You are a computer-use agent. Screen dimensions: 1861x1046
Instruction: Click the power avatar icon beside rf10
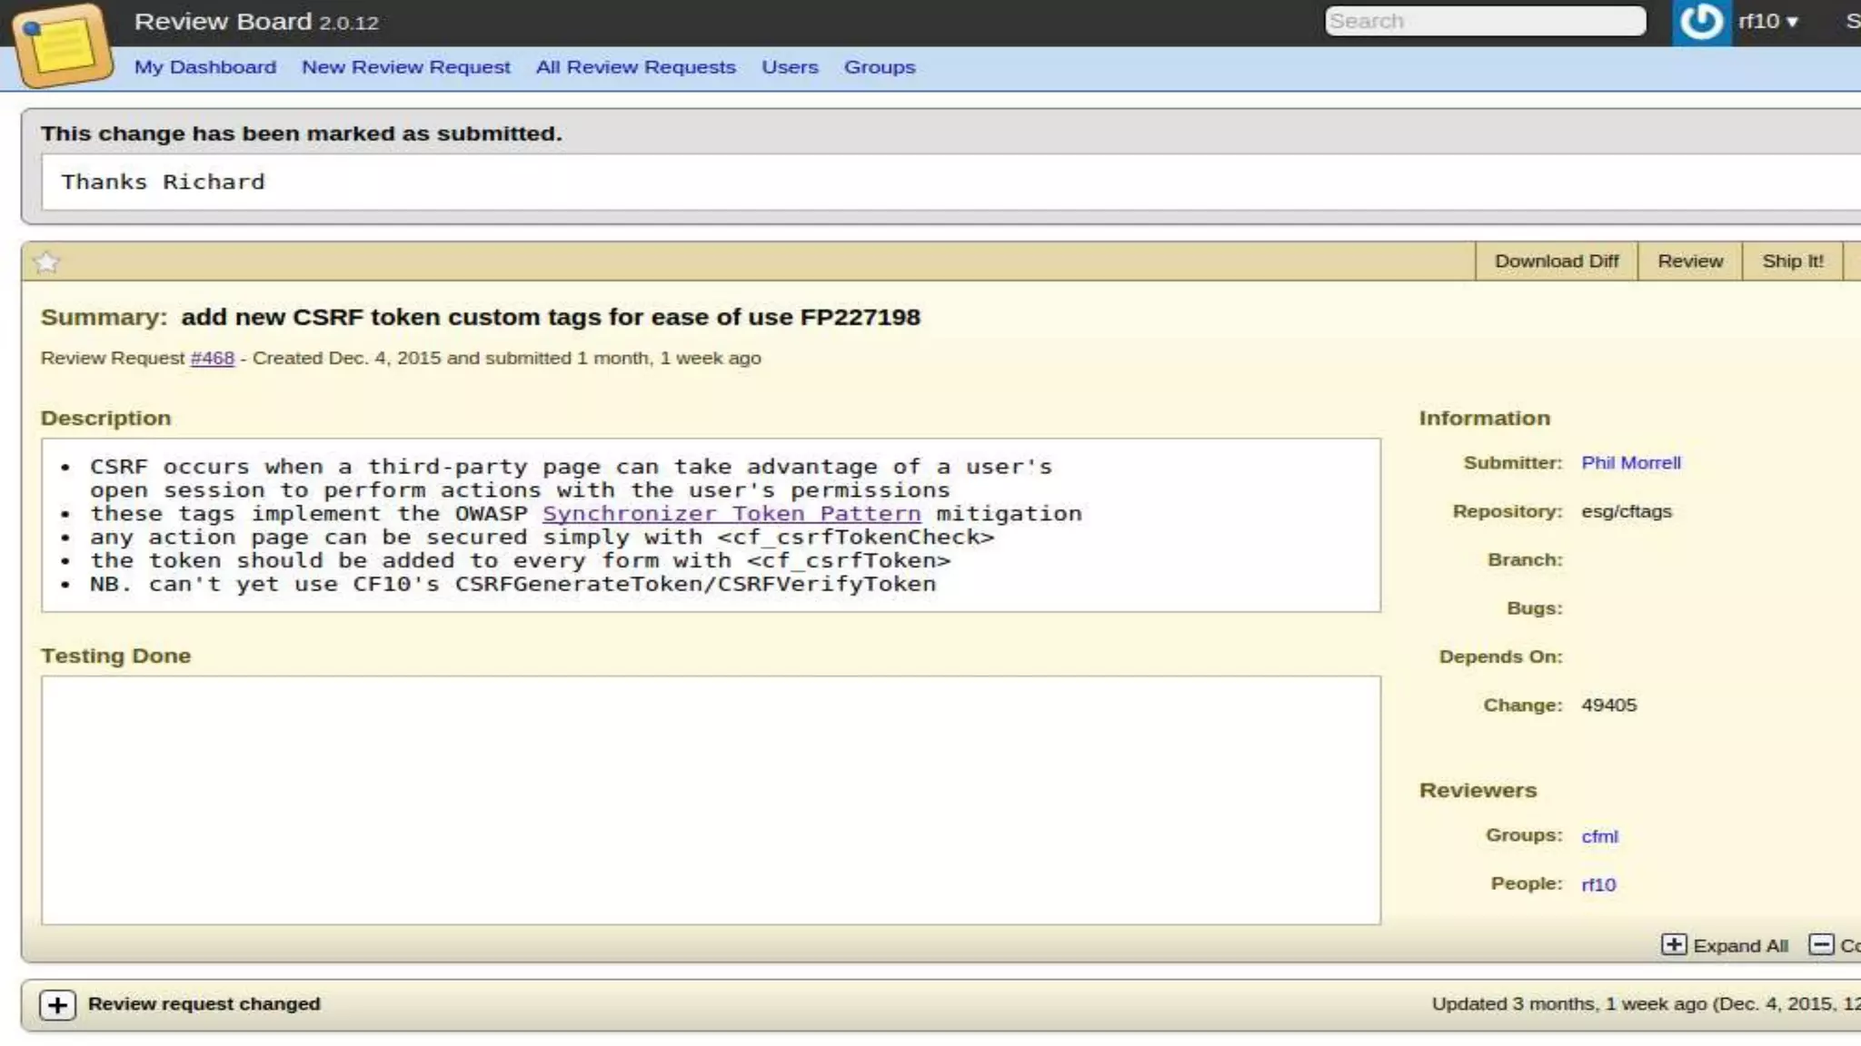pos(1701,22)
